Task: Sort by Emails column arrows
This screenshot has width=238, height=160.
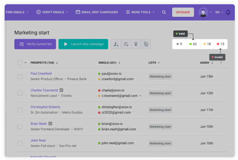Action: pyautogui.click(x=119, y=63)
